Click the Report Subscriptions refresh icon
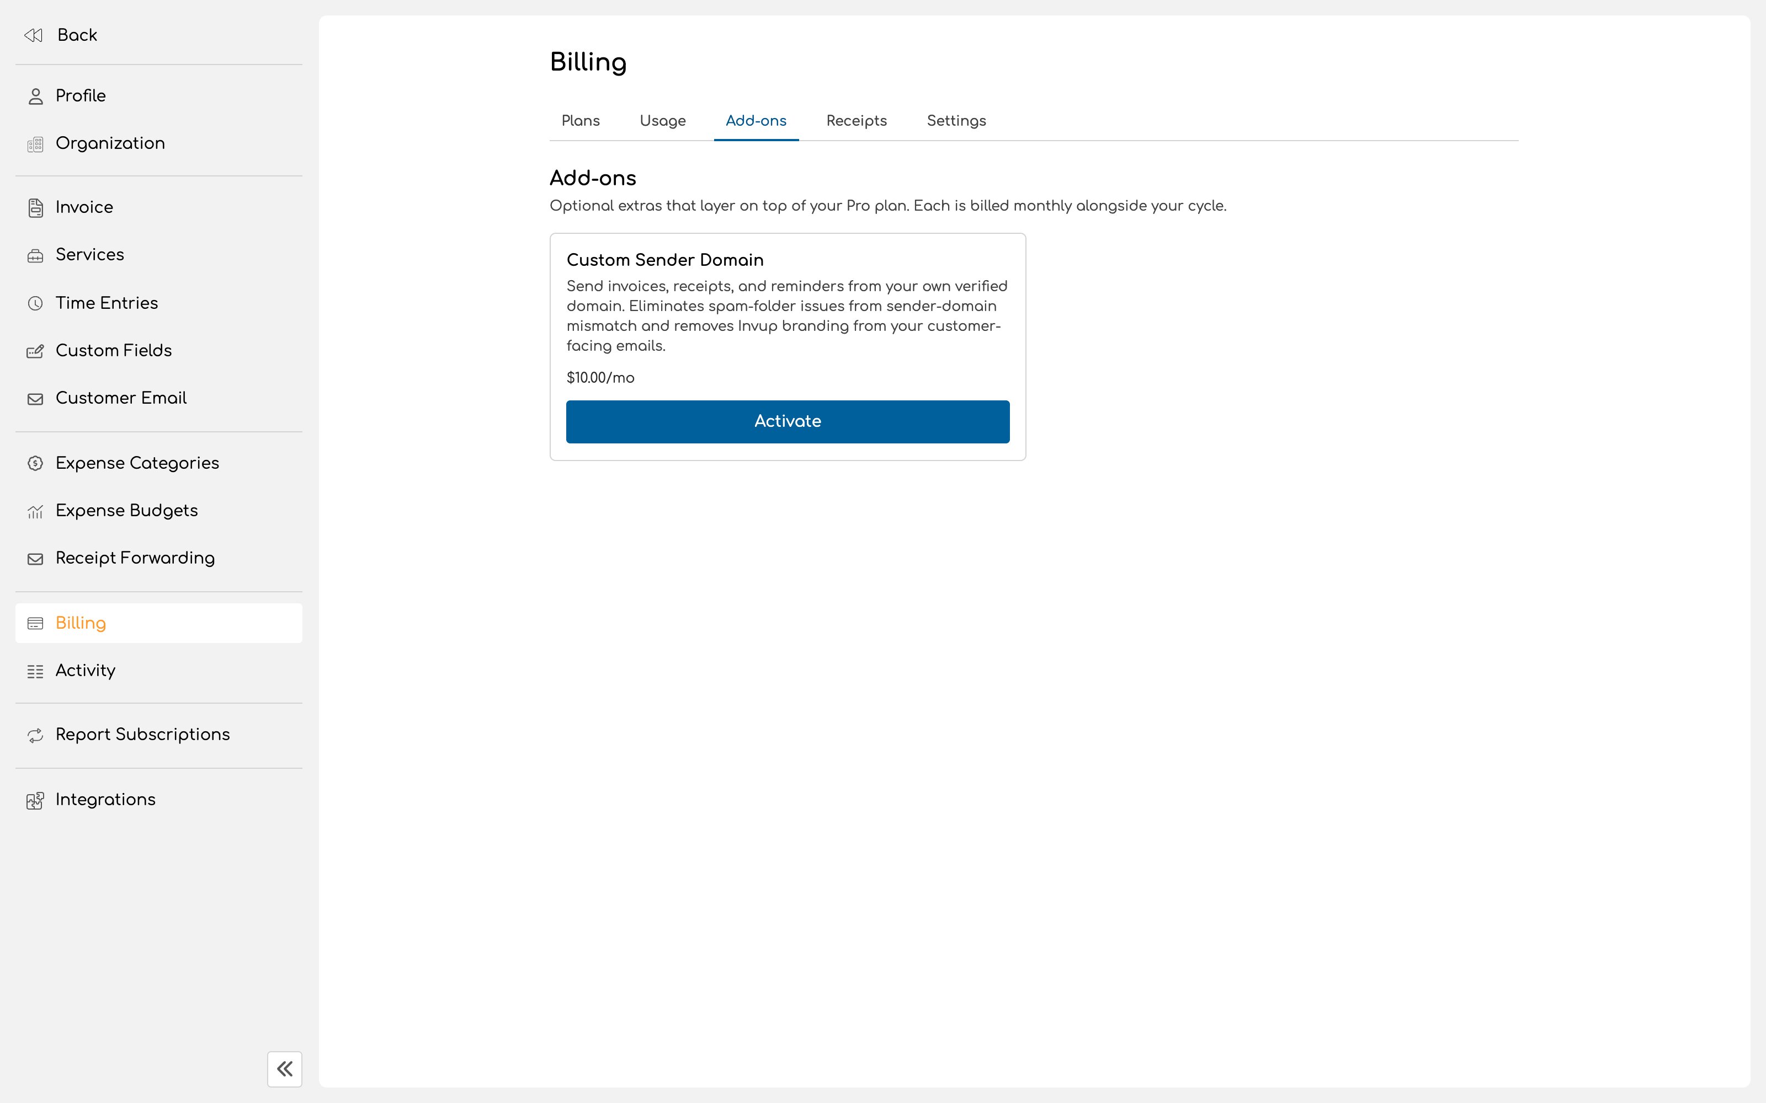Screen dimensions: 1766x1103 tap(35, 735)
